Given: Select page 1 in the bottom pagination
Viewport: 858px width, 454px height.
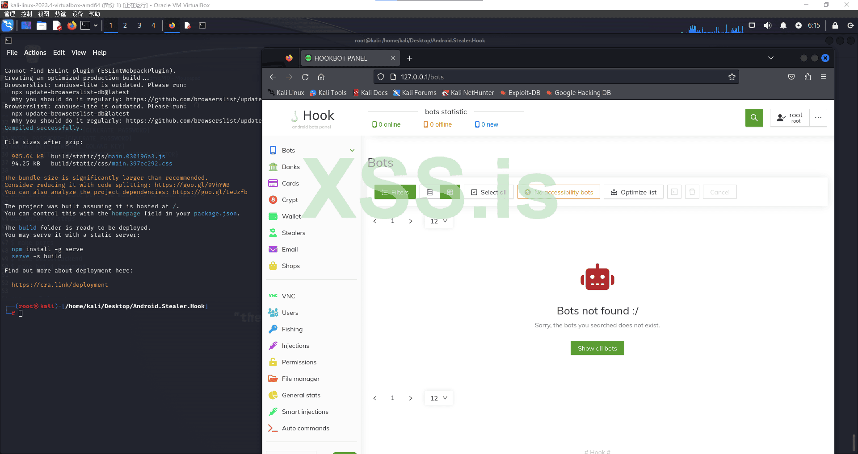Looking at the screenshot, I should 393,398.
